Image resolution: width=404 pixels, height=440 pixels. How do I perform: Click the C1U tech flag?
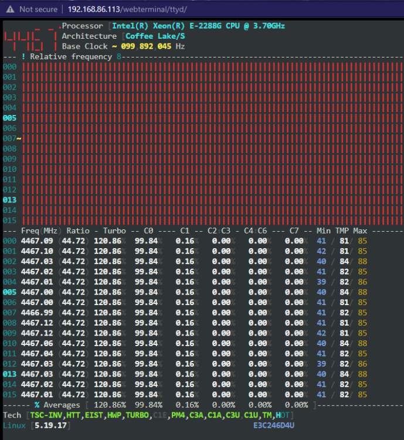click(x=251, y=415)
